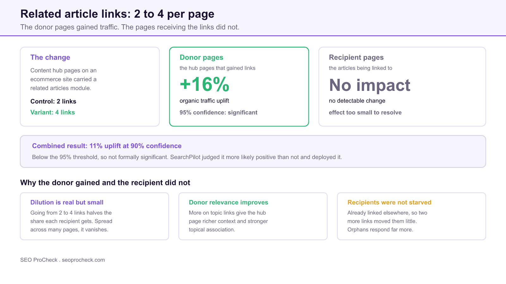The image size is (506, 284).
Task: Select the 'Donor pages' heading
Action: click(201, 57)
